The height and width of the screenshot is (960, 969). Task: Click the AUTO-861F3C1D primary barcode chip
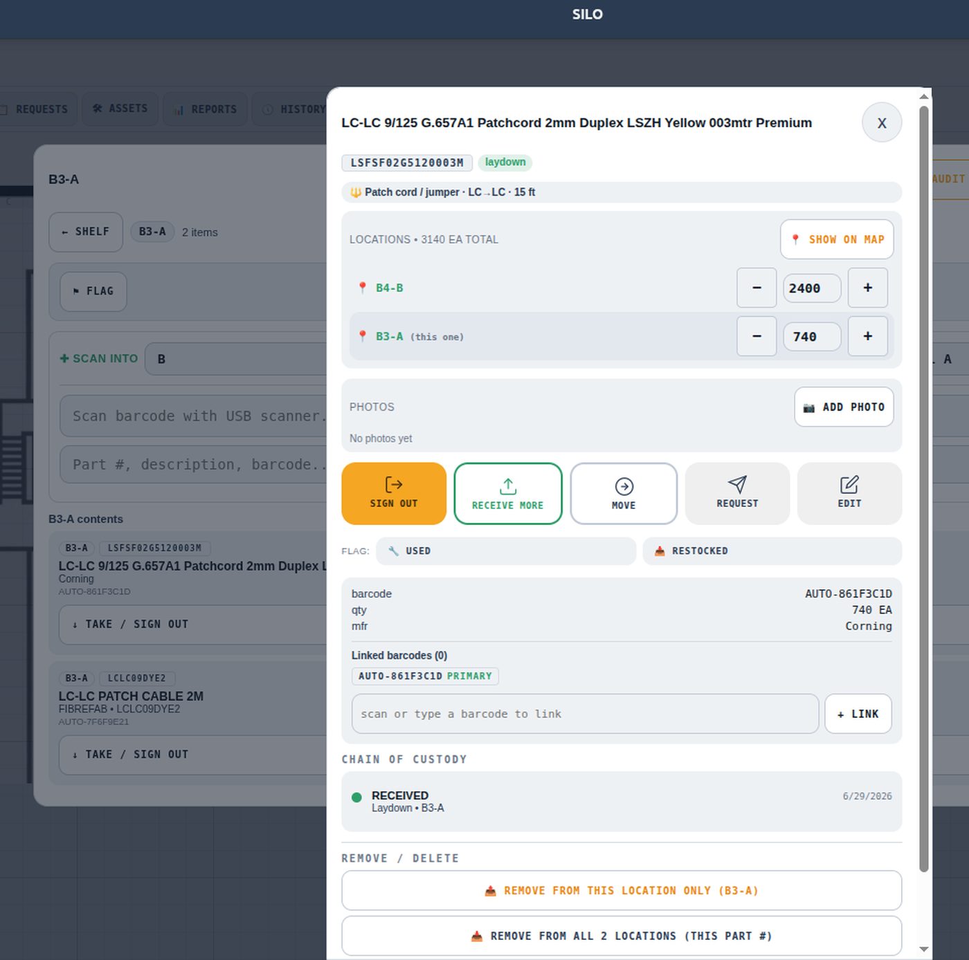[425, 676]
